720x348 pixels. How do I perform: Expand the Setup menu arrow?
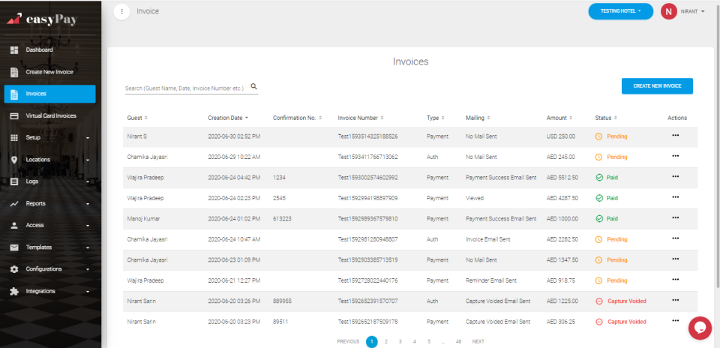point(88,138)
